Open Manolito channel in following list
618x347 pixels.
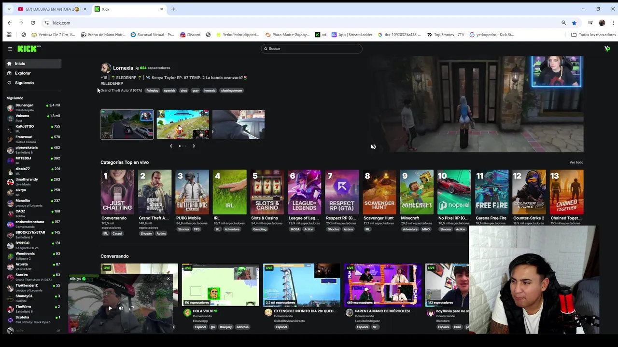coord(33,203)
